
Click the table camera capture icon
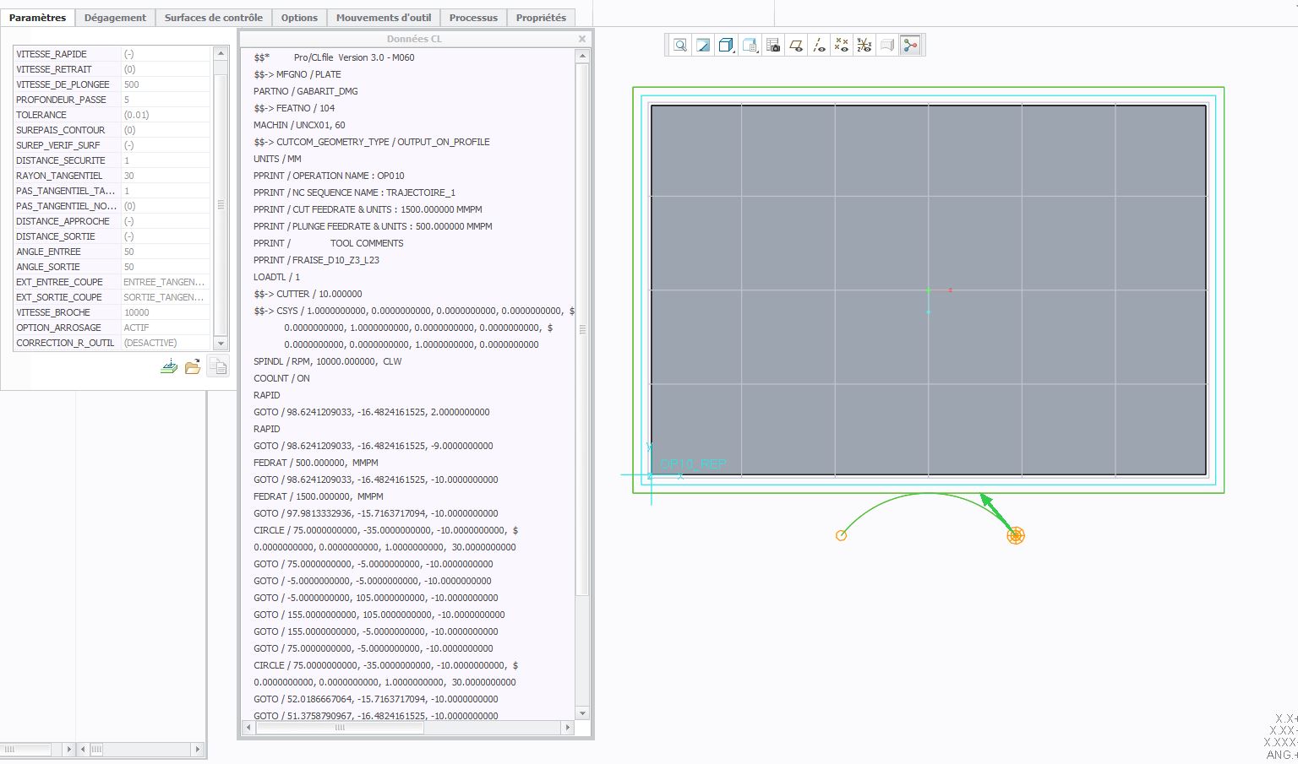click(773, 46)
